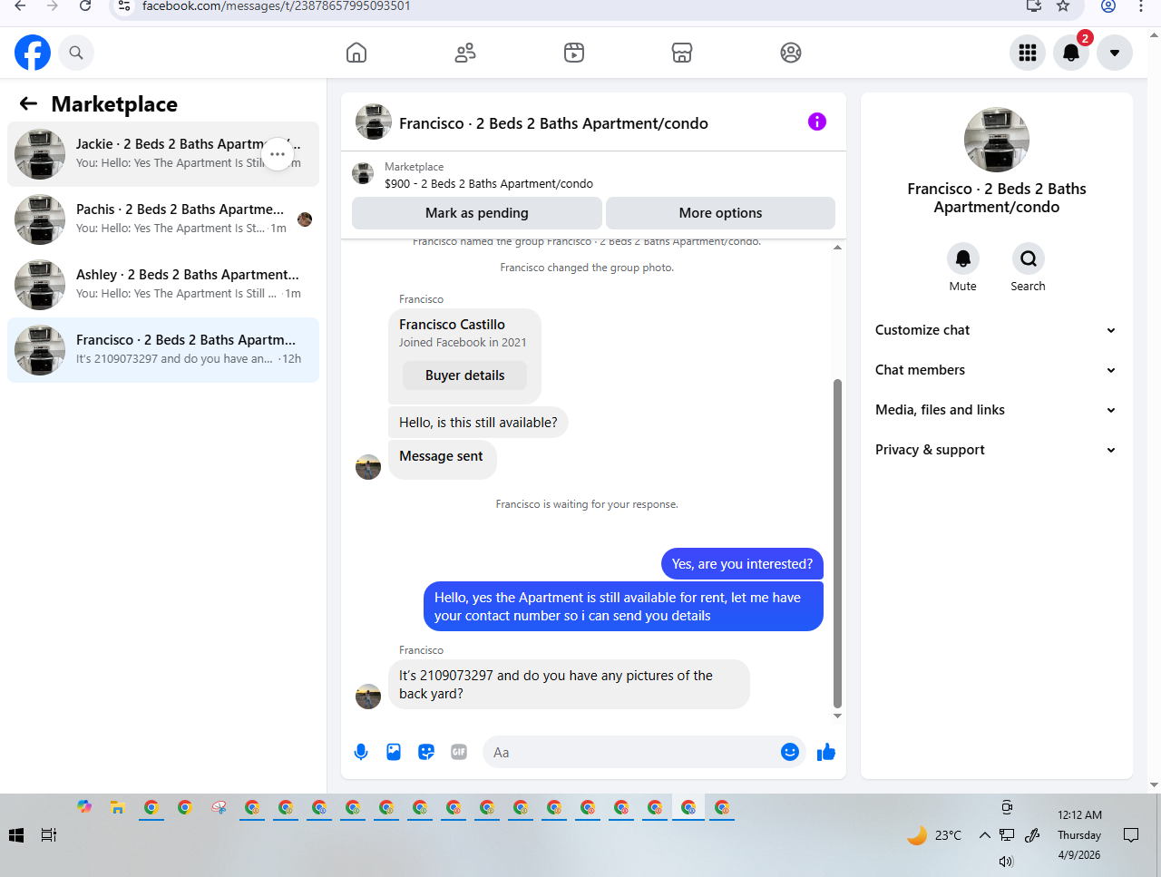Click the Buyer details button
Image resolution: width=1161 pixels, height=877 pixels.
tap(465, 375)
